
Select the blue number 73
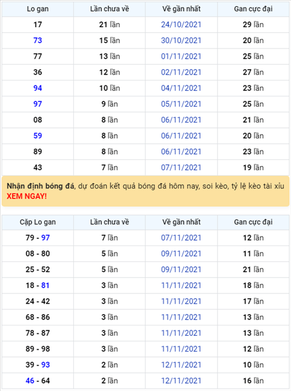click(x=38, y=41)
